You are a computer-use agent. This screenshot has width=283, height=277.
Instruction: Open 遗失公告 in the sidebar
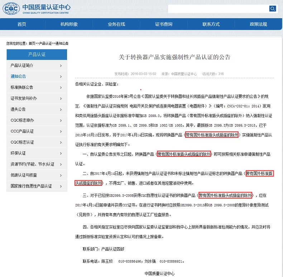(18, 109)
